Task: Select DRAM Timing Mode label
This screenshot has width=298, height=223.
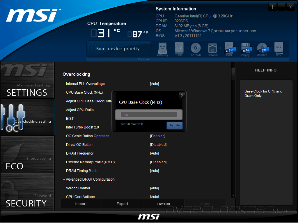Action: click(82, 171)
